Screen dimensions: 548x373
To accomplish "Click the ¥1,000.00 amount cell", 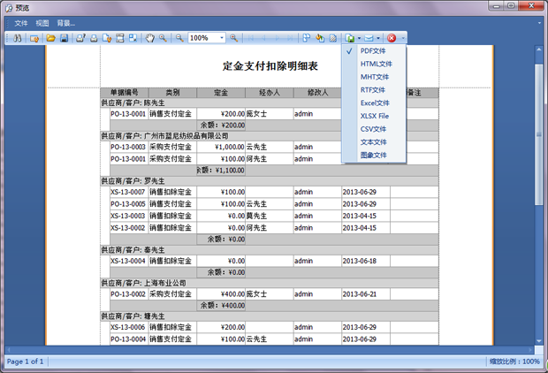I will click(x=221, y=148).
